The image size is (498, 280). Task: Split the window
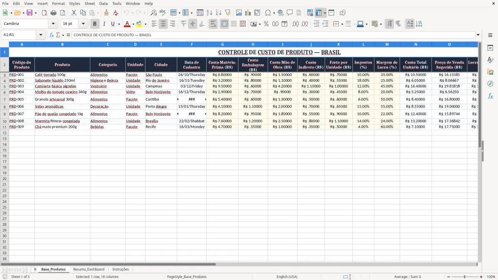tap(332, 13)
